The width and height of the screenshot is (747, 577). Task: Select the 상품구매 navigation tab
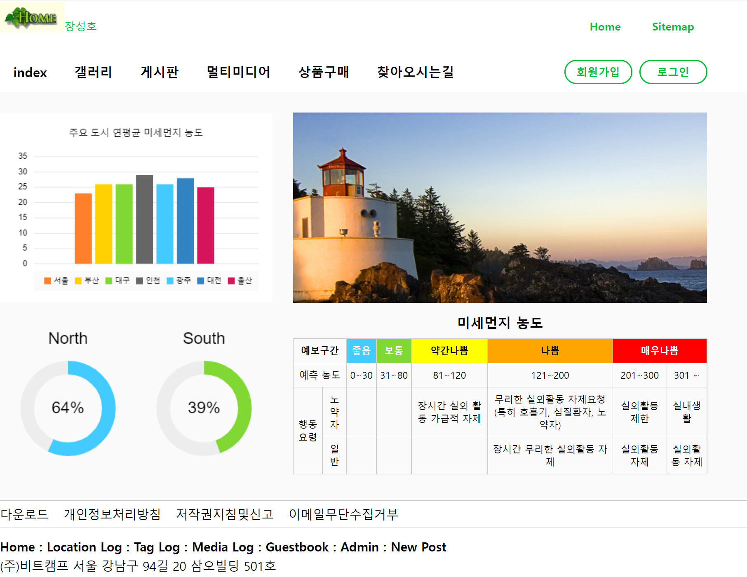point(324,72)
